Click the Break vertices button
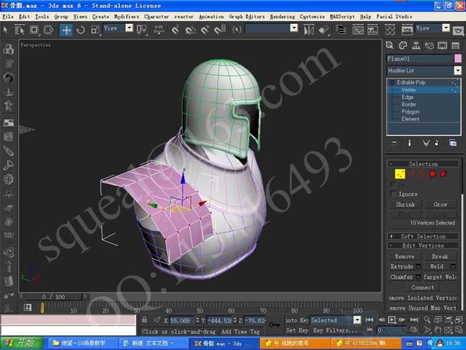This screenshot has width=466, height=350. 440,256
